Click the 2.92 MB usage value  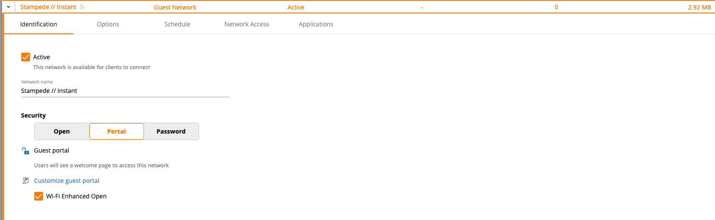coord(699,7)
